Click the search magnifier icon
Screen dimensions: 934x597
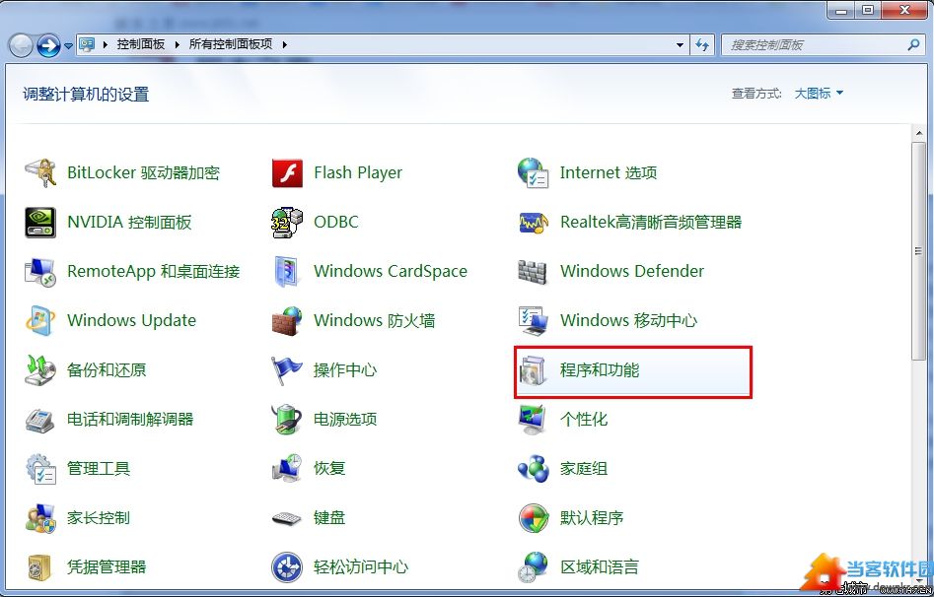pyautogui.click(x=913, y=44)
